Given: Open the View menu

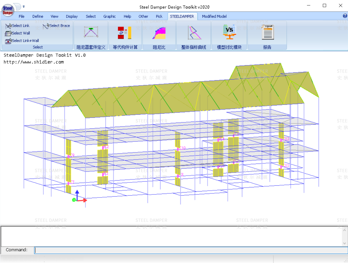Looking at the screenshot, I should pos(54,16).
